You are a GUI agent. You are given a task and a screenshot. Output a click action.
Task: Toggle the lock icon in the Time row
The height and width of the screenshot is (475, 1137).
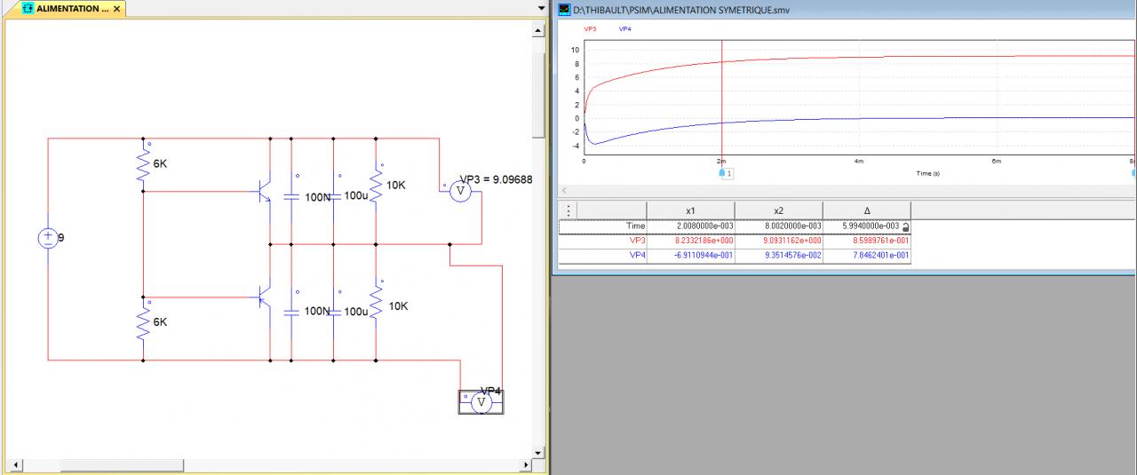click(905, 227)
